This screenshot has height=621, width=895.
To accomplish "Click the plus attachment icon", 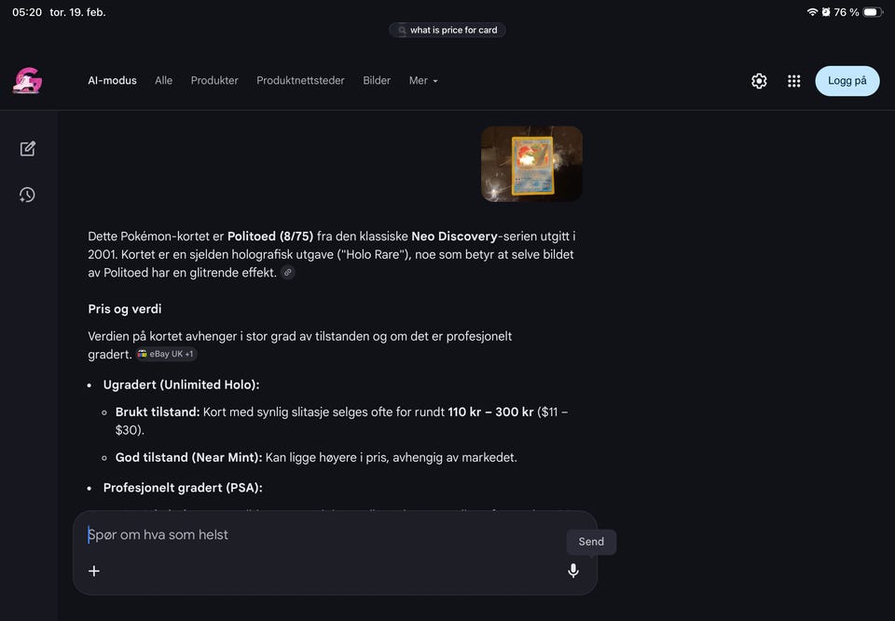I will pyautogui.click(x=94, y=570).
